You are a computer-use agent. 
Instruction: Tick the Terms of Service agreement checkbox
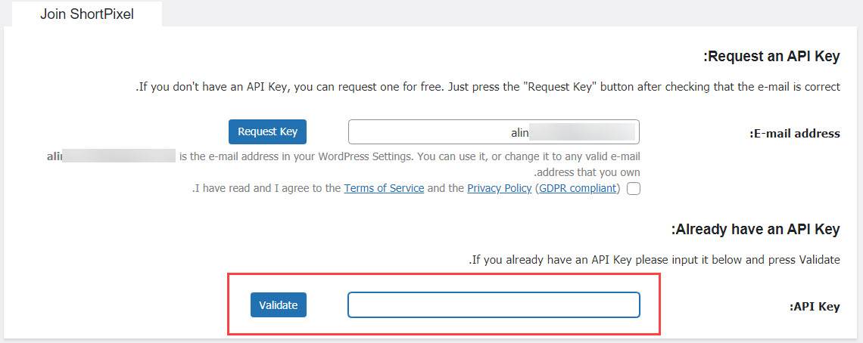(x=634, y=189)
